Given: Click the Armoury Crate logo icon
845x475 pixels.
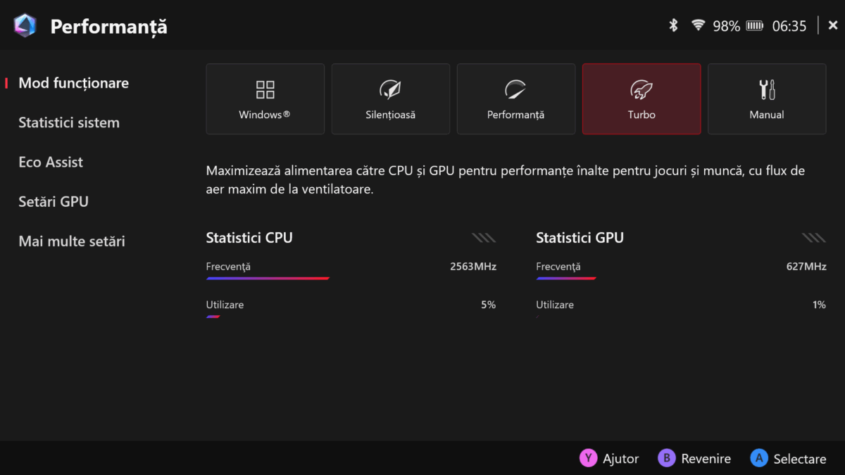Looking at the screenshot, I should point(25,26).
